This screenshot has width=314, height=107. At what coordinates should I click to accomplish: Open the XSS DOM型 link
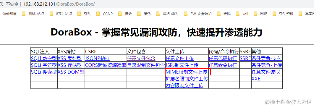click(x=71, y=72)
